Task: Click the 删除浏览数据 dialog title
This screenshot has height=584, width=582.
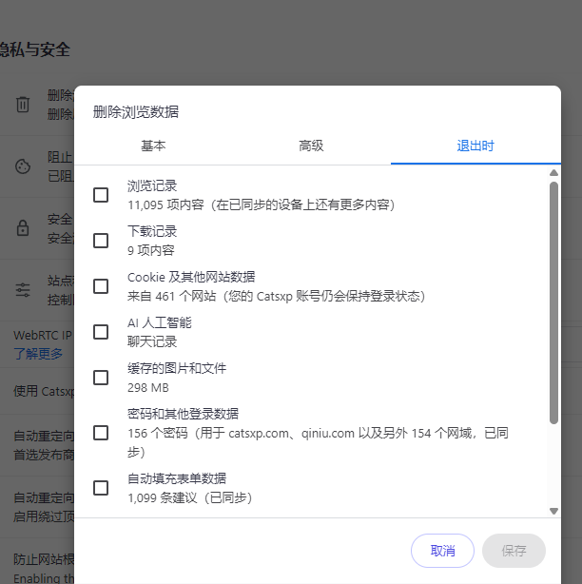Action: tap(136, 111)
